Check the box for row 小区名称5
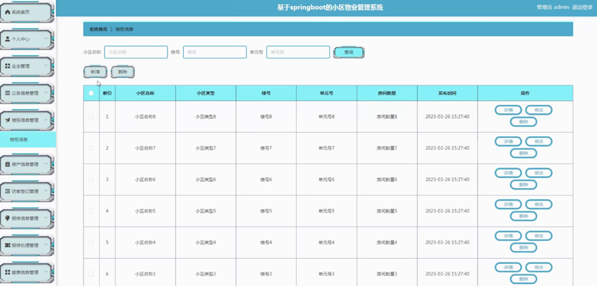Screen dimensions: 597x286 click(91, 211)
